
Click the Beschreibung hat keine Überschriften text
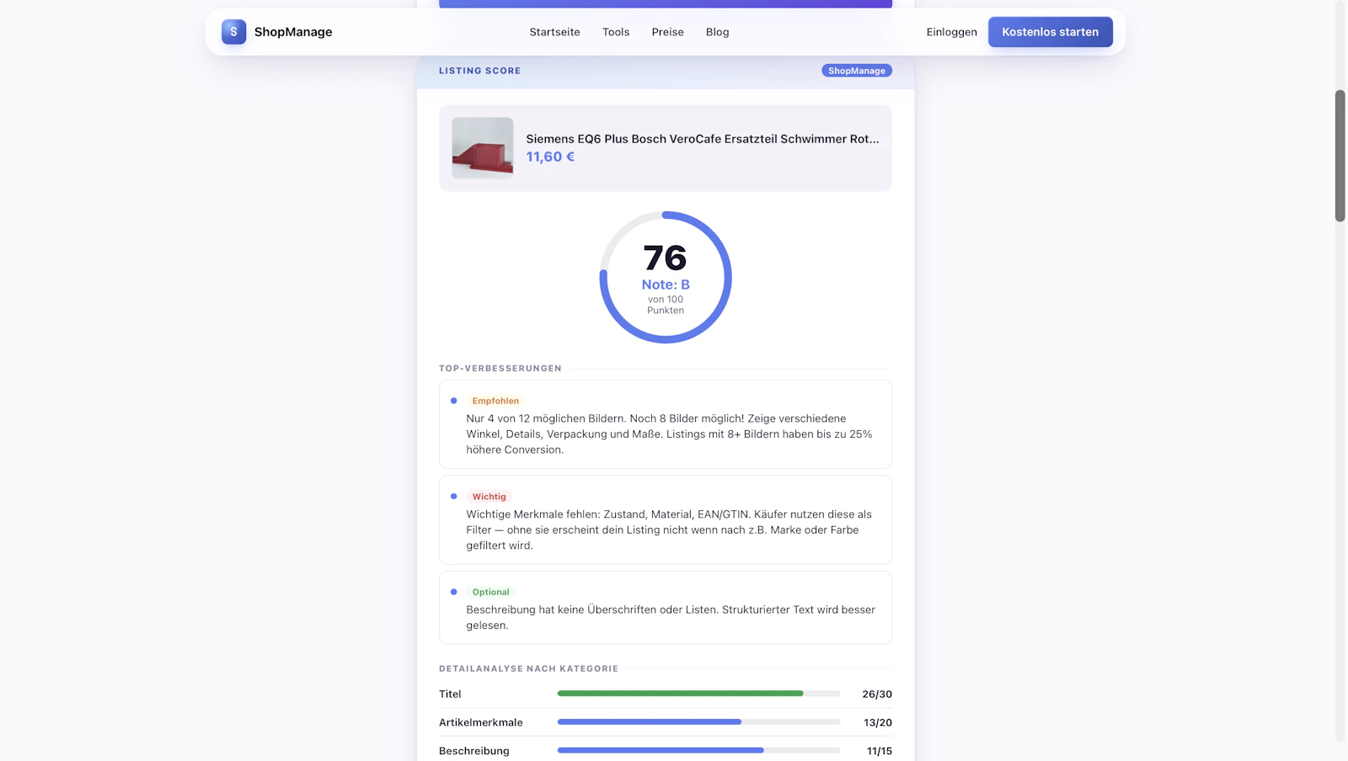[671, 617]
